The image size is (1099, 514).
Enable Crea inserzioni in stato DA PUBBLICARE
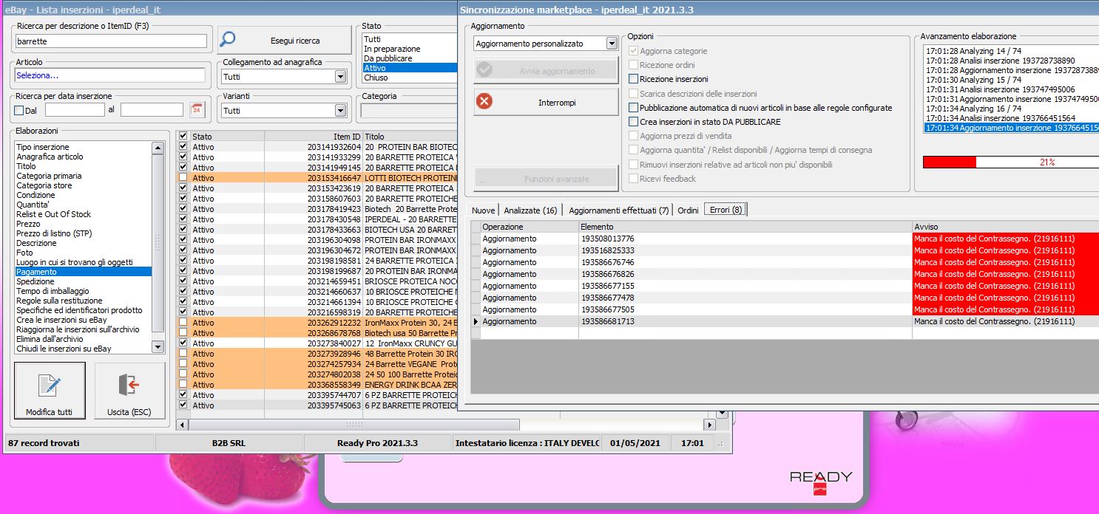point(633,122)
